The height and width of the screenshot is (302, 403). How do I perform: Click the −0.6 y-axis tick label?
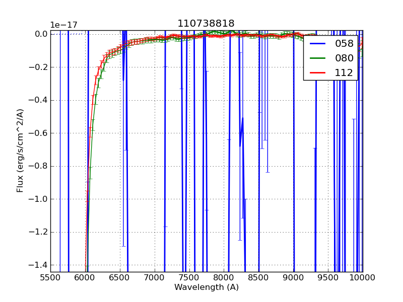tap(38, 133)
